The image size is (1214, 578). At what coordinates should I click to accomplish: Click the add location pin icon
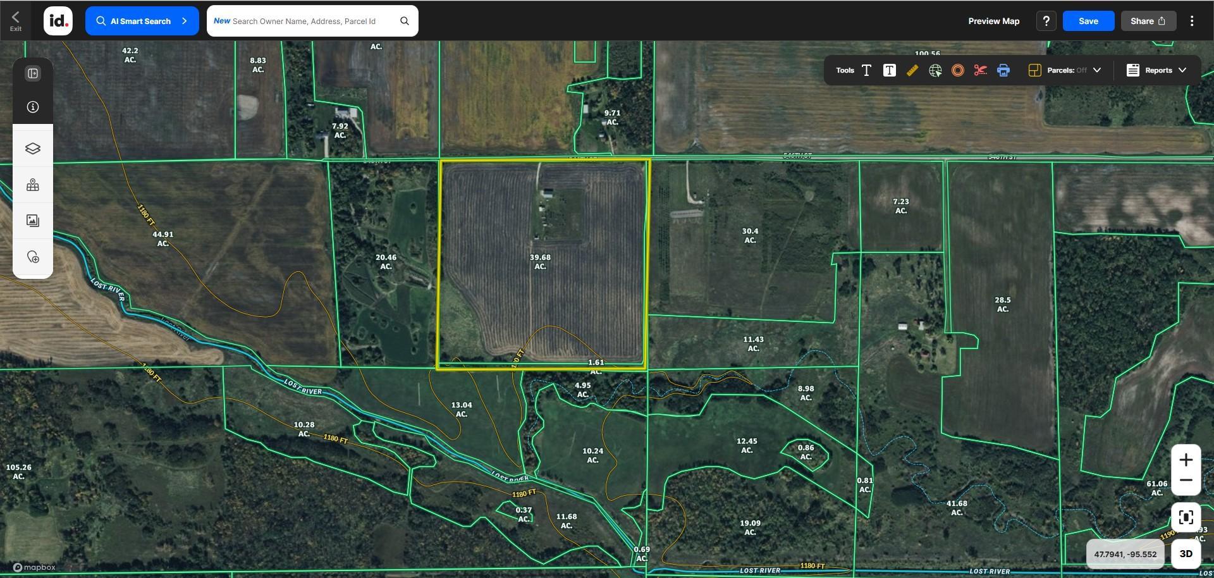point(33,257)
